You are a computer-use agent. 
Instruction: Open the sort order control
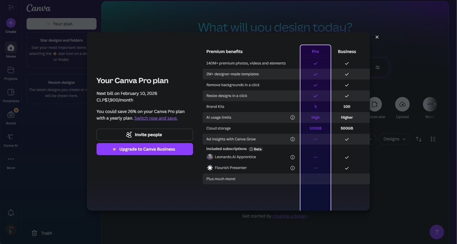click(x=418, y=139)
